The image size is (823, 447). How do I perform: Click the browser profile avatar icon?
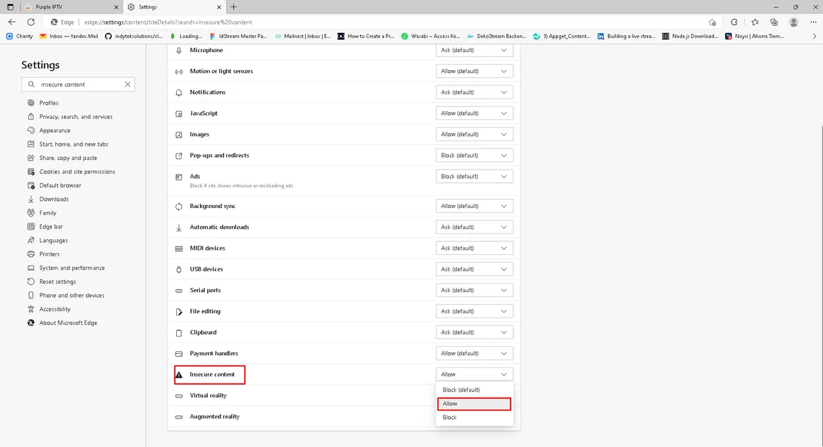[x=793, y=21]
